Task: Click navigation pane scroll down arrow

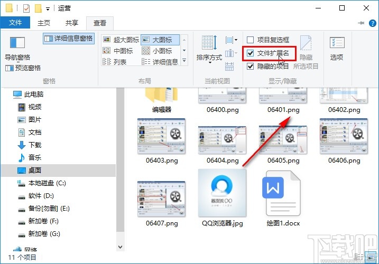Action: [120, 247]
